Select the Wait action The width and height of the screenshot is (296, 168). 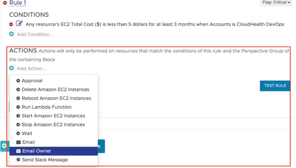coord(27,133)
